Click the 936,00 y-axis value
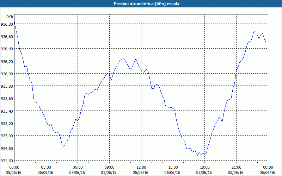This screenshot has width=282, height=176. click(x=7, y=74)
